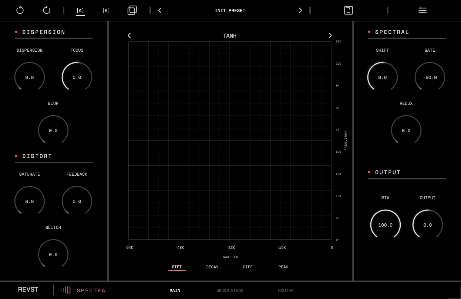Toggle the DISPERSION section power dot
This screenshot has height=299, width=461.
pos(16,32)
